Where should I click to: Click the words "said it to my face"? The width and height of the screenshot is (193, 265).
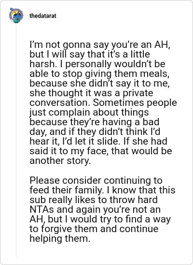[69, 151]
